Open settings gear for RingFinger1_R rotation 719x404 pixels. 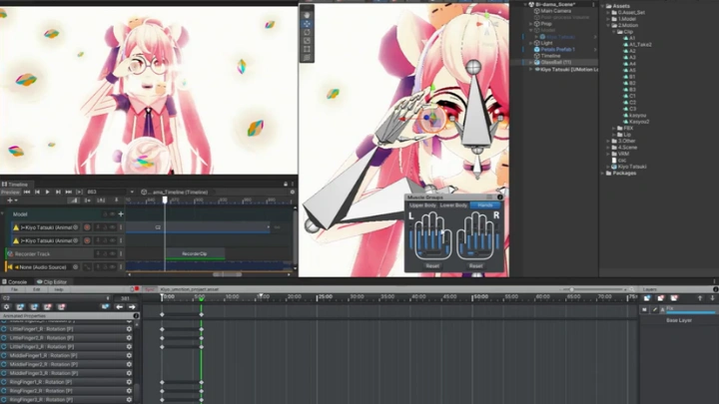129,382
